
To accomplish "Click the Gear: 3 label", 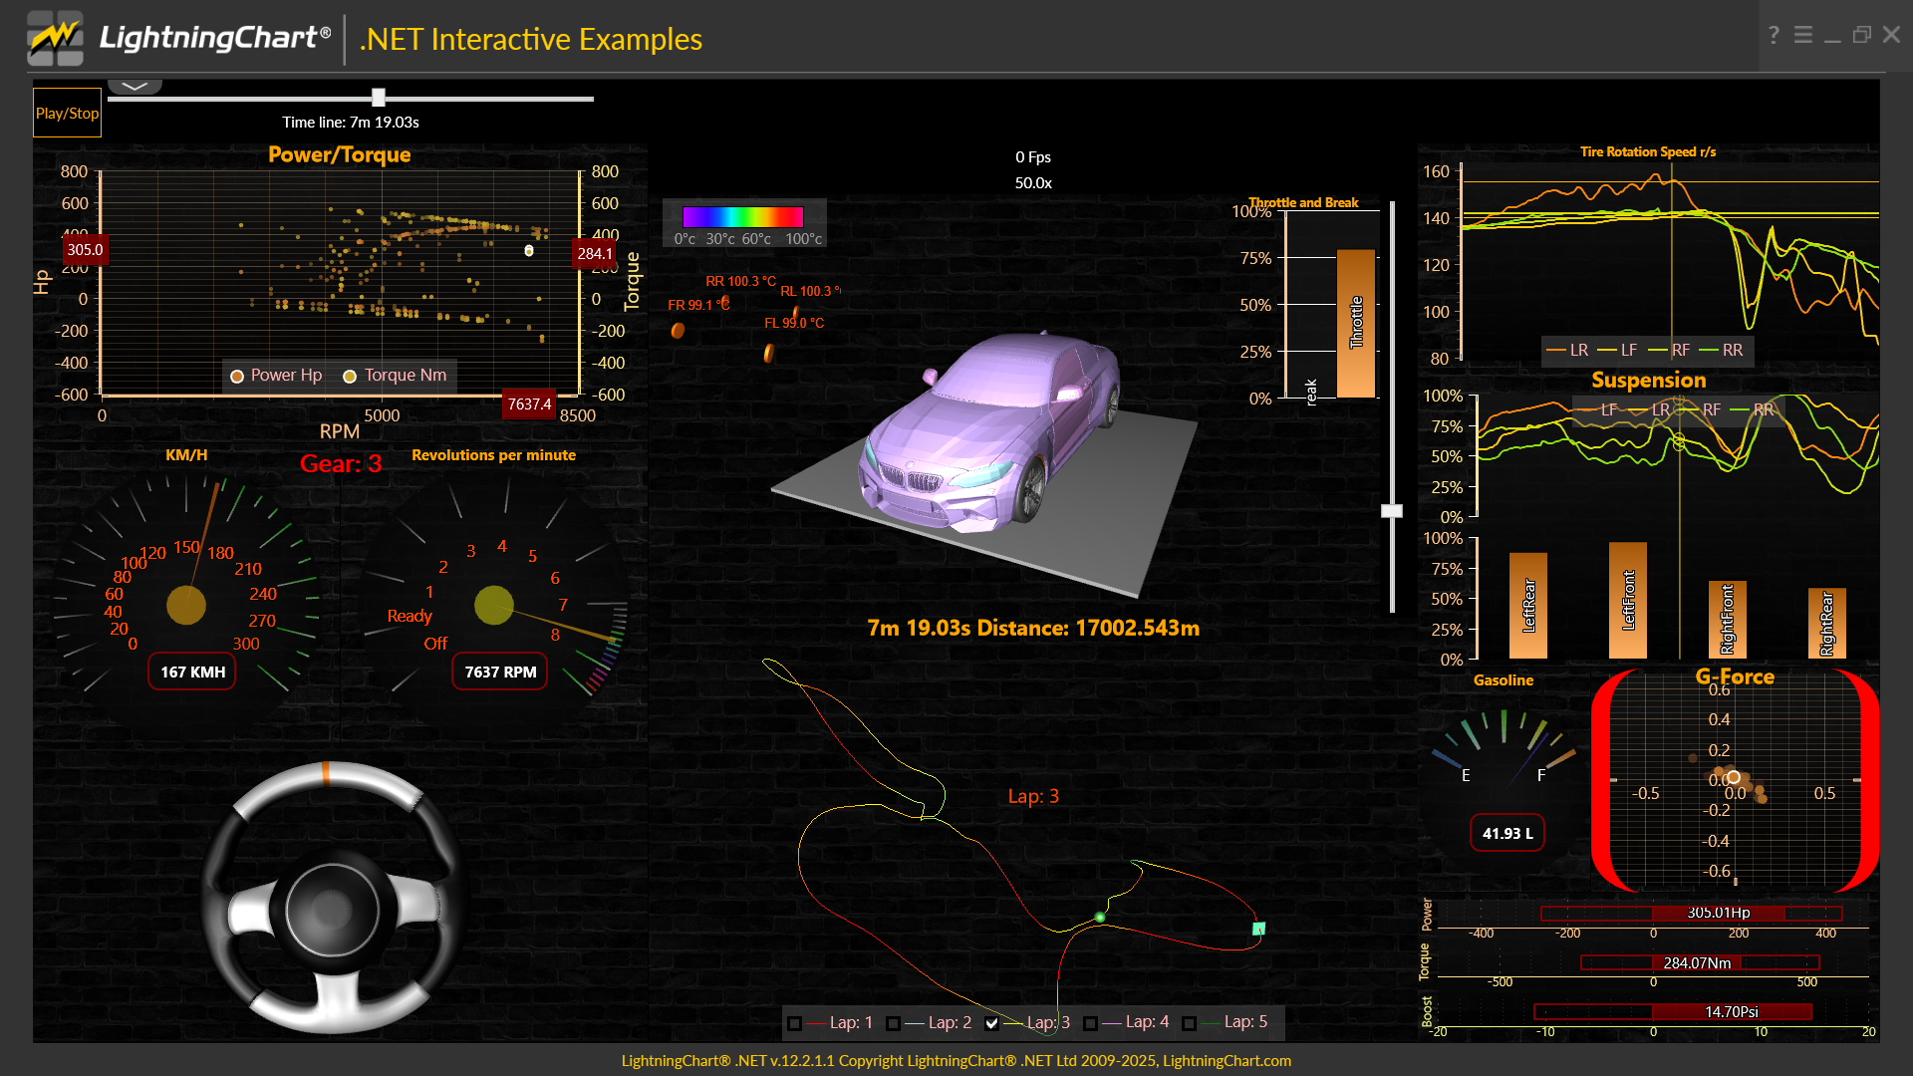I will point(341,464).
